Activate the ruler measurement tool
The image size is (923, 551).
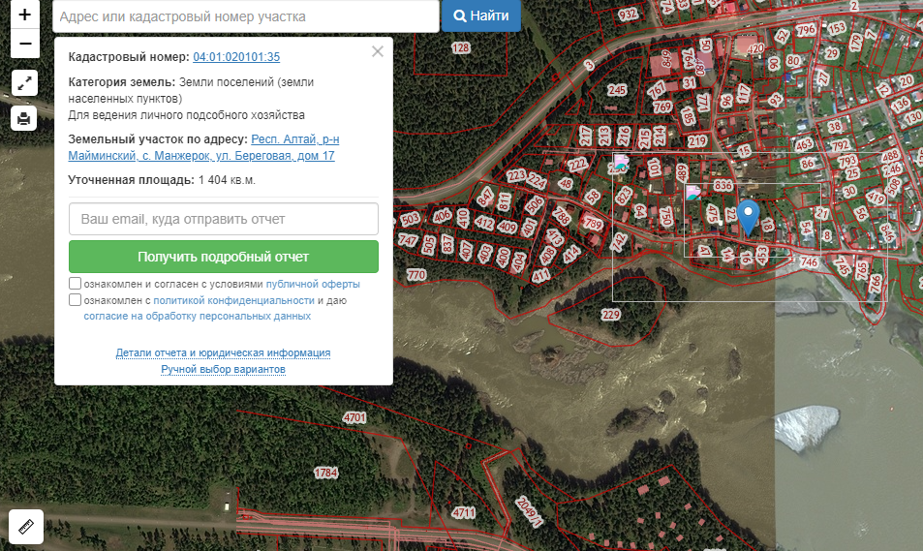point(26,526)
